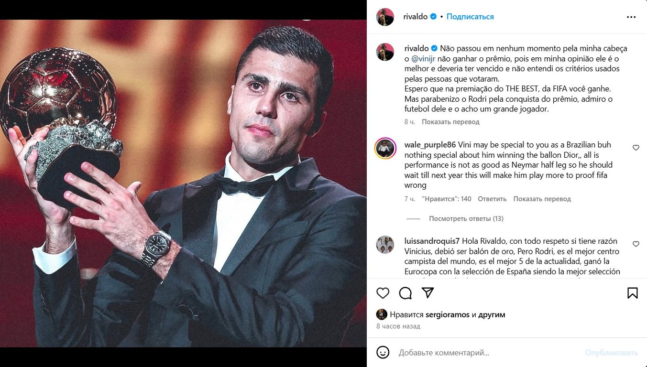Click Ответить to reply to wale_purple86
Viewport: 647px width, 367px height.
(x=492, y=198)
